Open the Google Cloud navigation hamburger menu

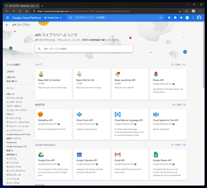pyautogui.click(x=8, y=18)
